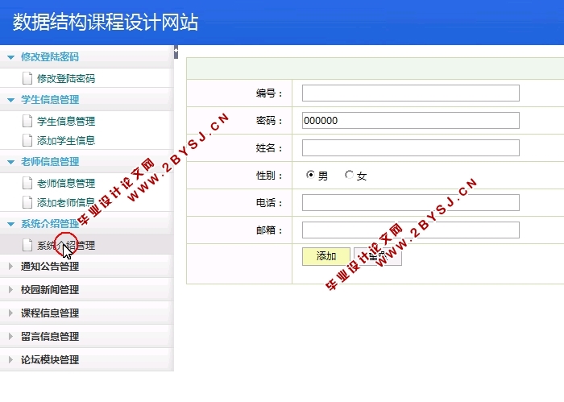The width and height of the screenshot is (564, 402).
Task: Focus the 密码 field containing 000000
Action: coord(411,121)
